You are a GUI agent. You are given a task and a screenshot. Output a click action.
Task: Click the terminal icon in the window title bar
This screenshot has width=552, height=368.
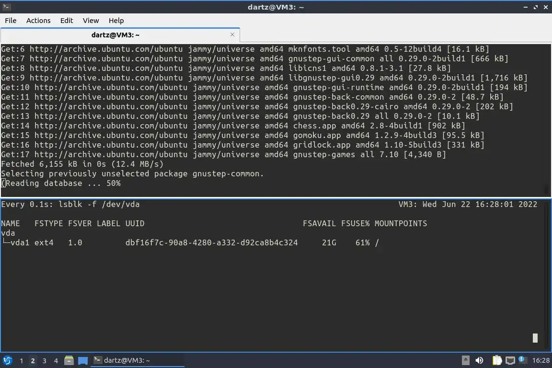[6, 7]
